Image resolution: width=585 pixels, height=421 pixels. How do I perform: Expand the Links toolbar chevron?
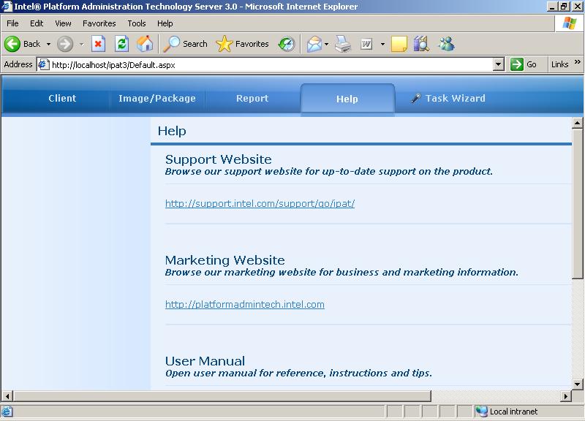(578, 62)
